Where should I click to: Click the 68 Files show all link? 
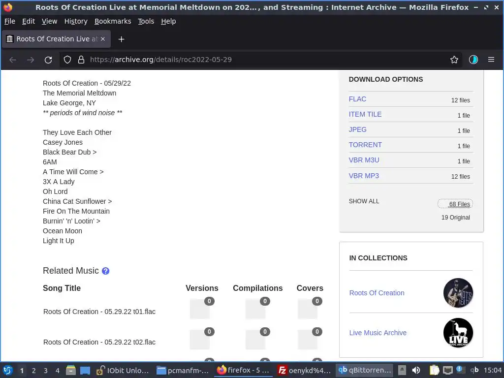[x=455, y=204]
